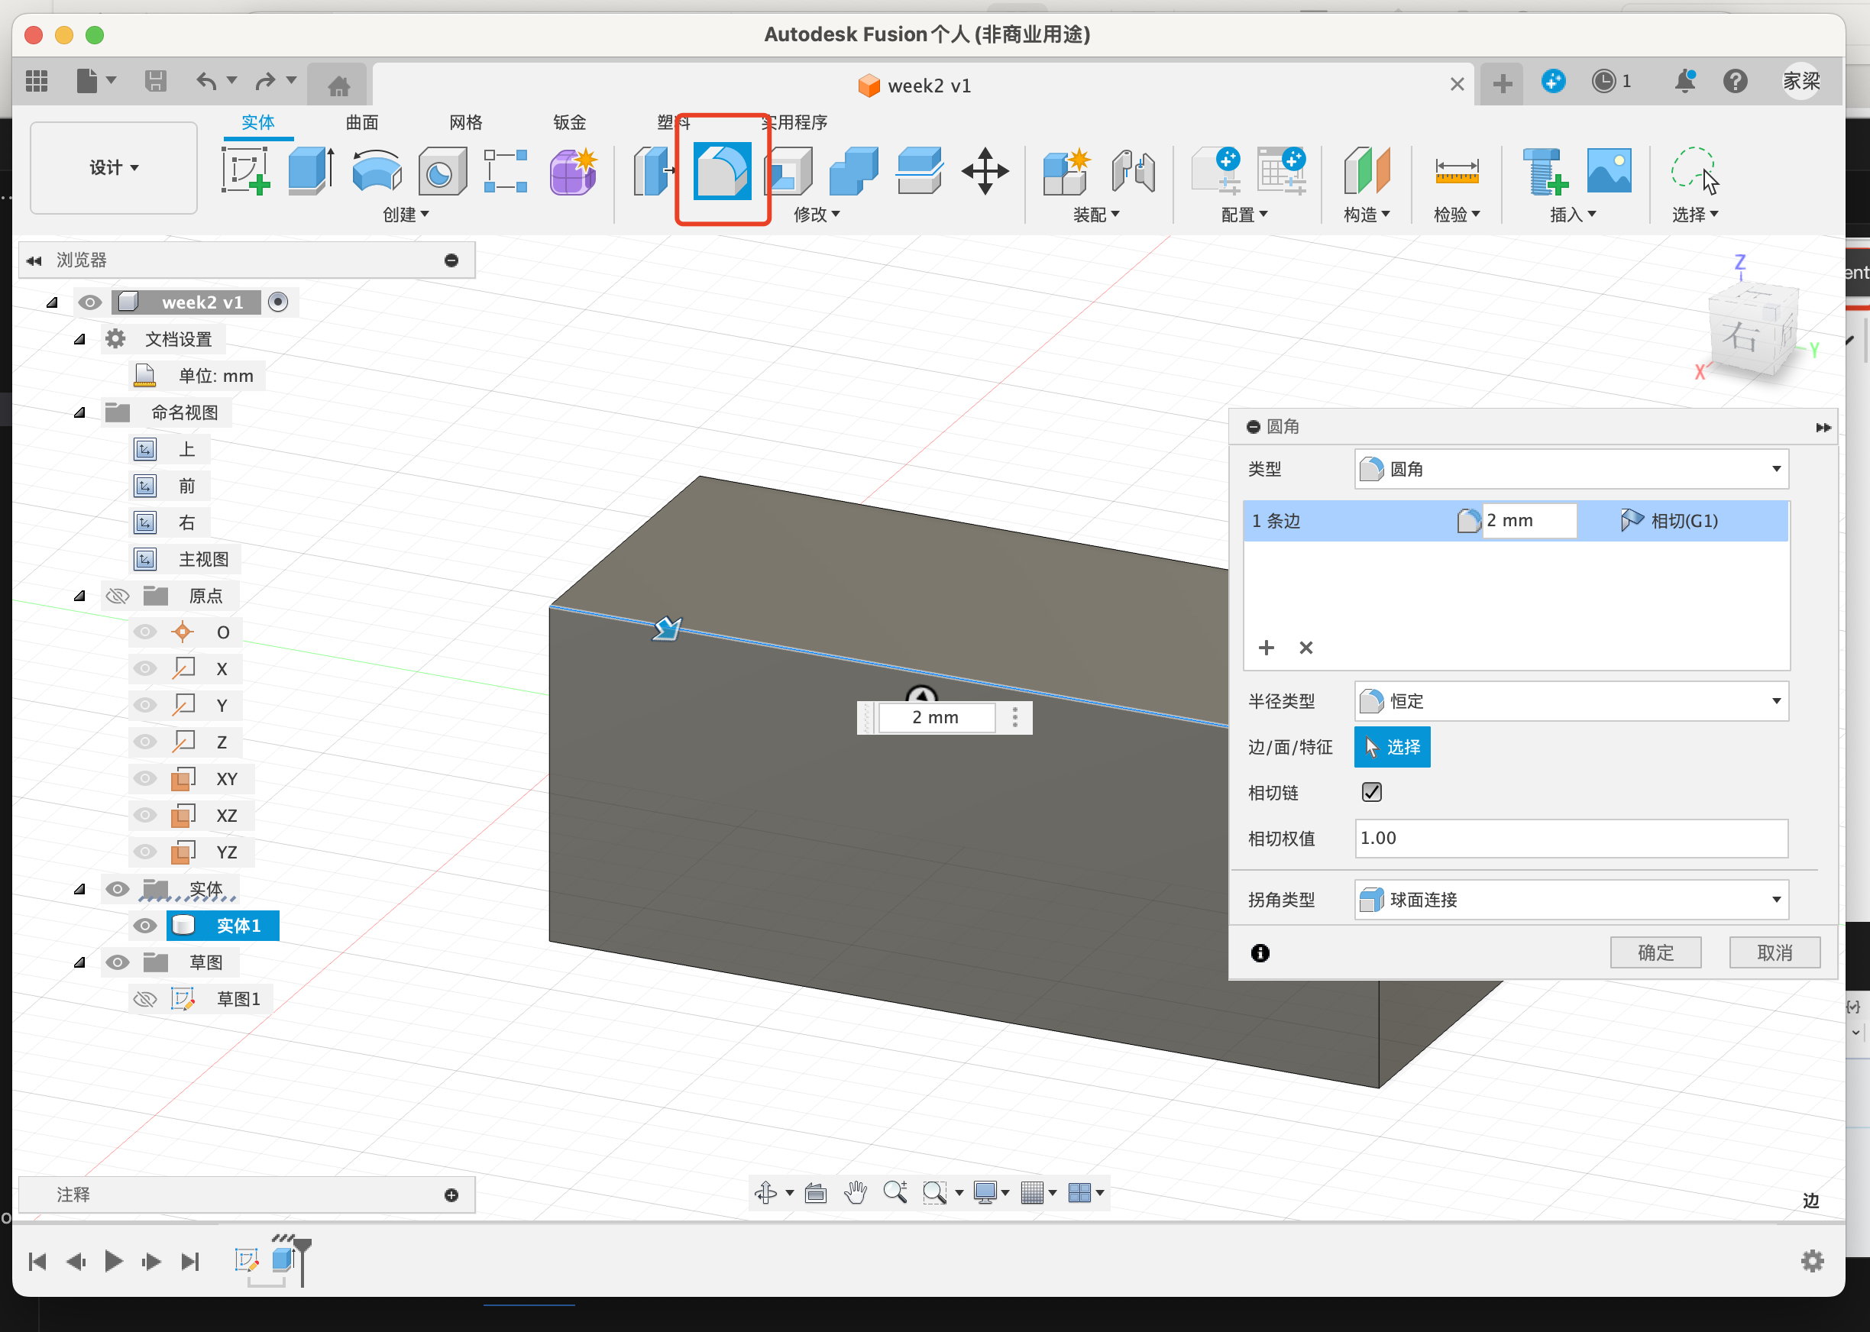The image size is (1870, 1332).
Task: Open the 拐角类型 dropdown
Action: tap(1571, 900)
